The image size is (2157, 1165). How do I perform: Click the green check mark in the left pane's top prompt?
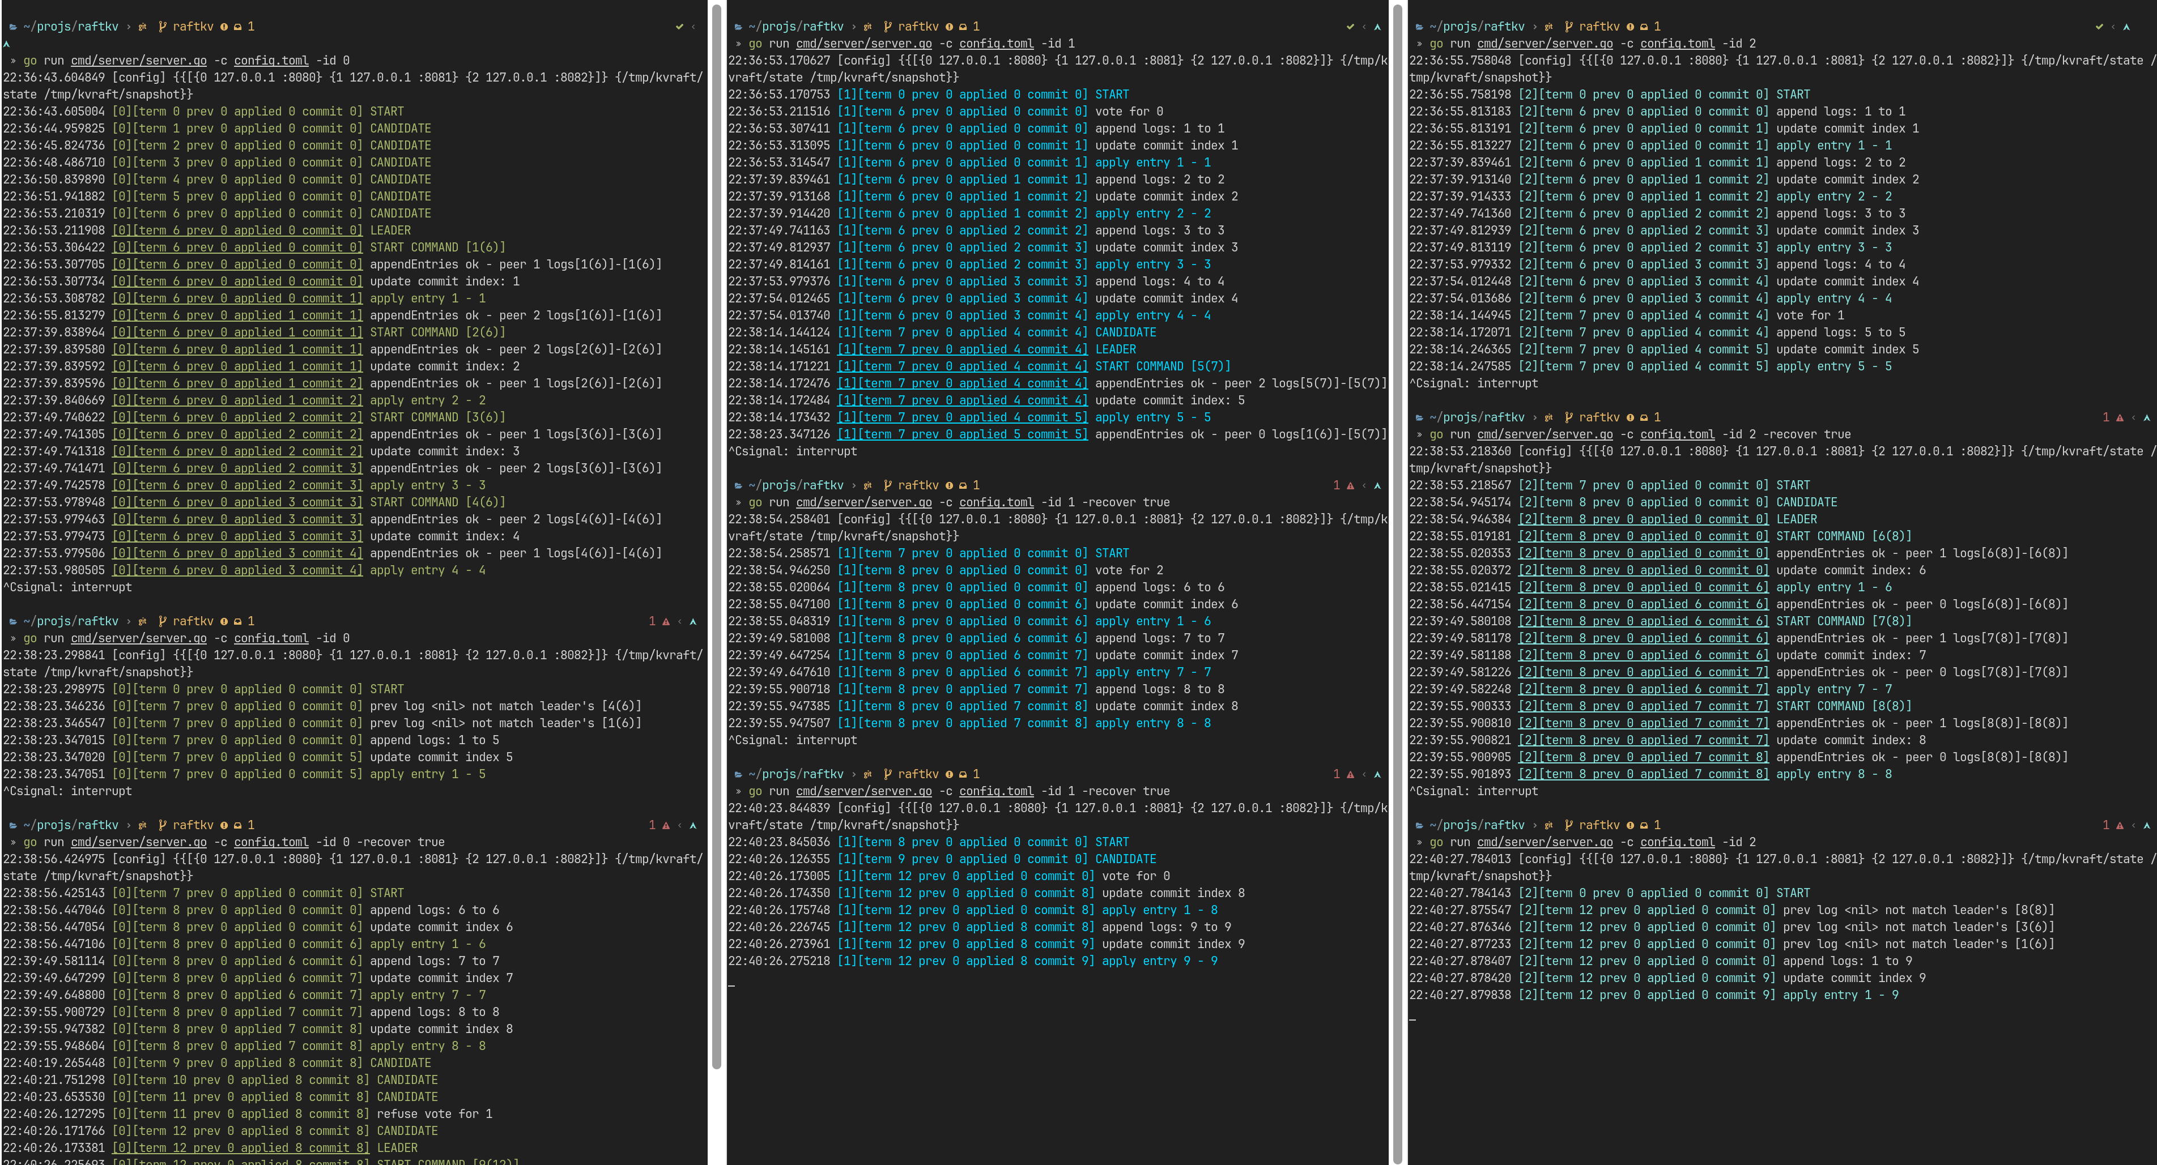[679, 27]
